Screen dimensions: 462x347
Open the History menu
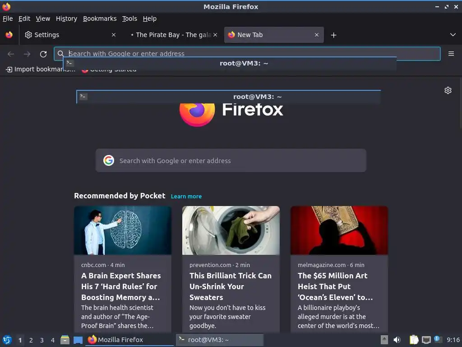(x=66, y=19)
